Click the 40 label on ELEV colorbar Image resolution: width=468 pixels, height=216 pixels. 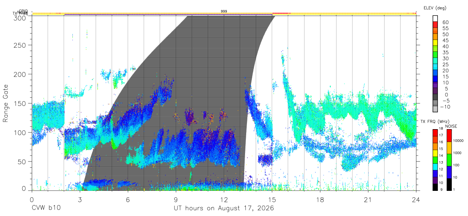point(446,46)
